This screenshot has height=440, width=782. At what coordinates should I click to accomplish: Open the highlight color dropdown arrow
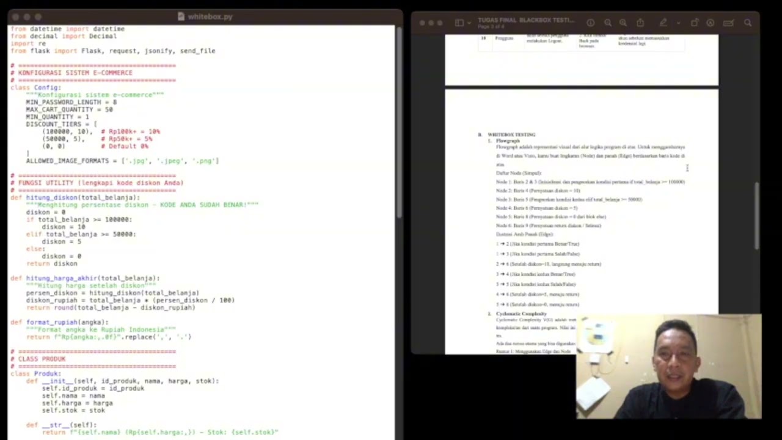coord(678,23)
